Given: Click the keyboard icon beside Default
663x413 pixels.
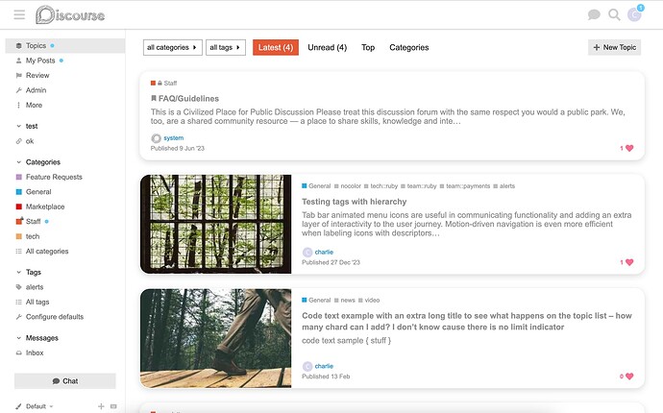Looking at the screenshot, I should pos(113,406).
